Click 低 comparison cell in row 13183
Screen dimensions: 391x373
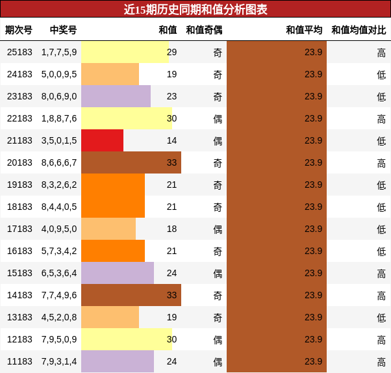pyautogui.click(x=381, y=318)
